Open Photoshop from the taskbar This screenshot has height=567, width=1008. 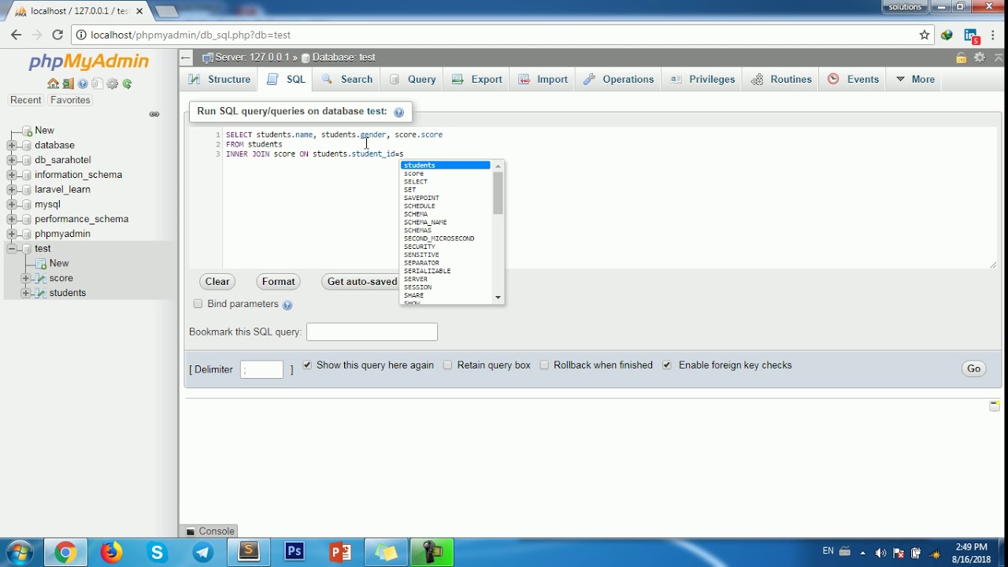coord(295,552)
